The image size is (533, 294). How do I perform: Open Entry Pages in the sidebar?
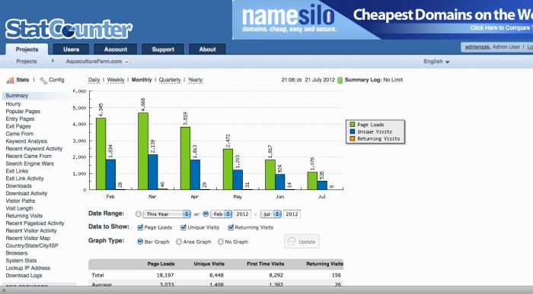(x=20, y=119)
